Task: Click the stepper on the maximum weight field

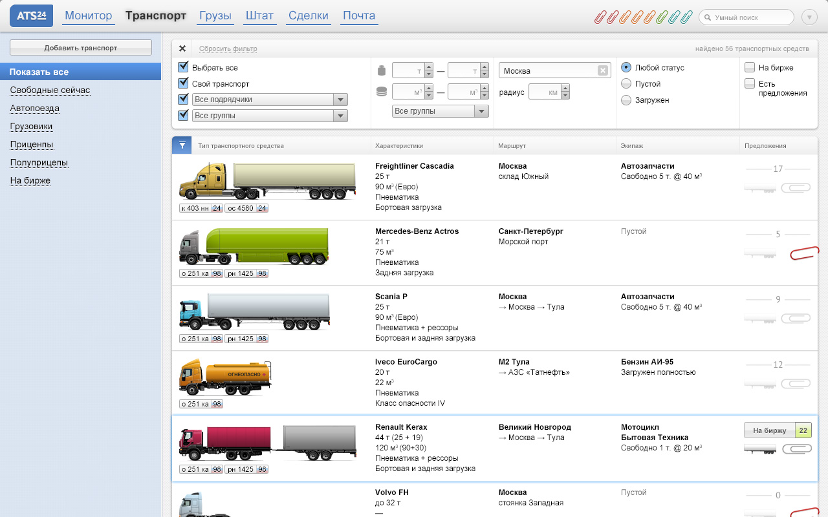Action: coord(483,70)
